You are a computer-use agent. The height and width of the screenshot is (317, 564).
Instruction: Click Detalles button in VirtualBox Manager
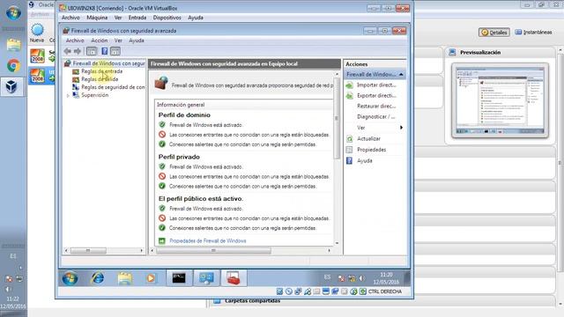pyautogui.click(x=494, y=33)
